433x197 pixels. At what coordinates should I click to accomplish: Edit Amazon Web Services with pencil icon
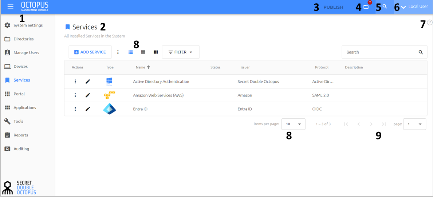point(88,95)
